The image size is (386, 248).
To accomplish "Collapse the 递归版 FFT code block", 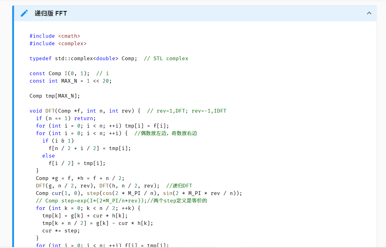I will pyautogui.click(x=369, y=13).
